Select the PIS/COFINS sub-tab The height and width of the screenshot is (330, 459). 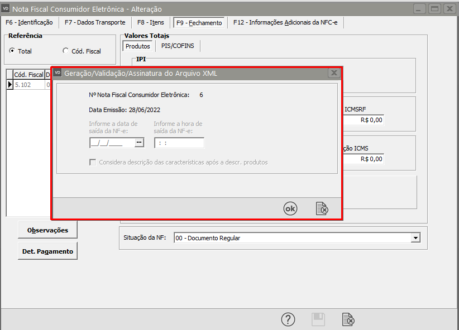click(178, 46)
